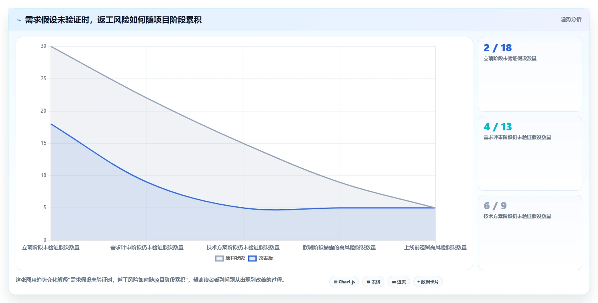Select the Chart.js chip
This screenshot has height=303, width=598.
coord(344,282)
